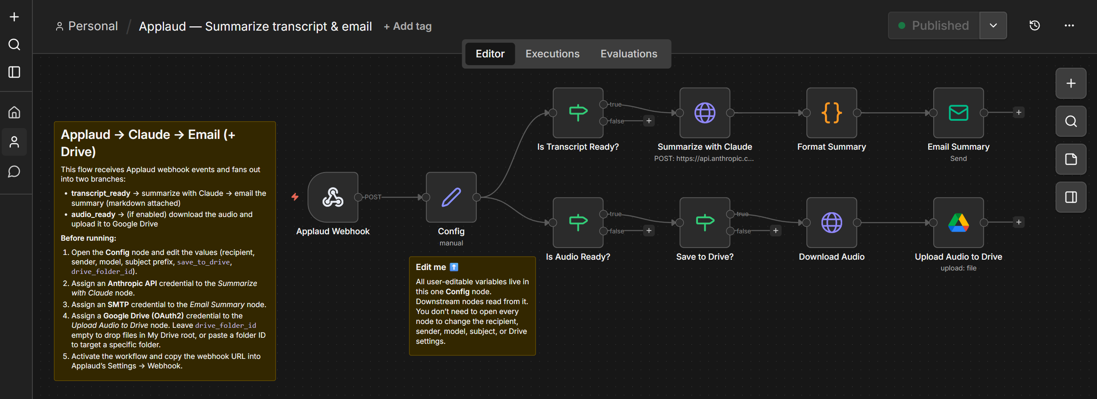1097x399 pixels.
Task: Select the Email Summary node
Action: 959,113
